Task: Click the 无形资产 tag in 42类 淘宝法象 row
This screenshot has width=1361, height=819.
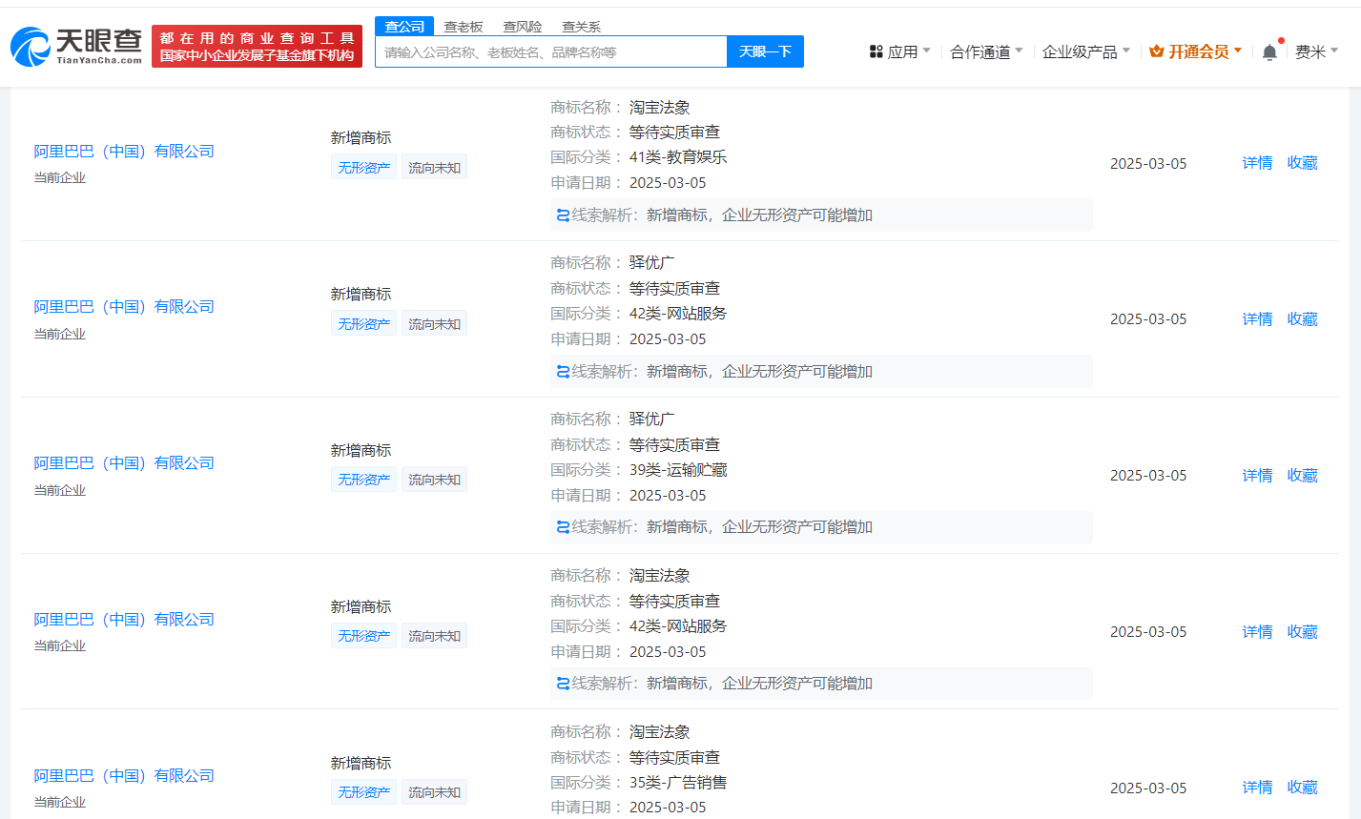Action: tap(363, 636)
